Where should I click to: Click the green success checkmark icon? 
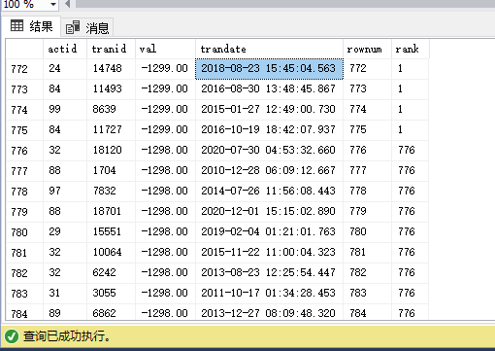12,336
